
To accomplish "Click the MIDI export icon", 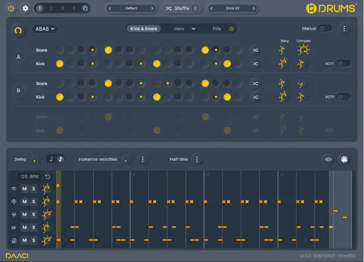I will point(345,159).
